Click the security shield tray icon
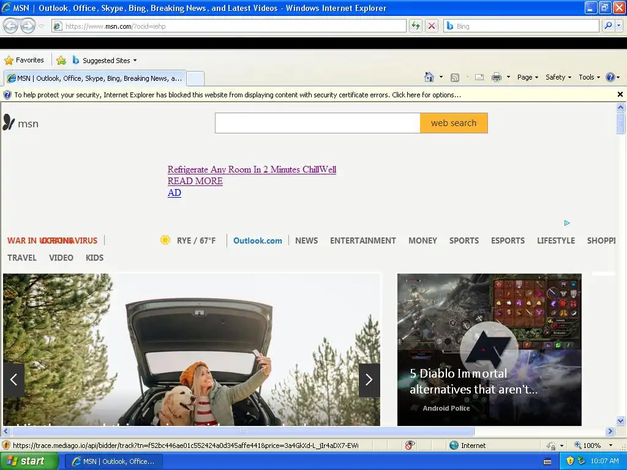The height and width of the screenshot is (470, 627). click(x=570, y=461)
